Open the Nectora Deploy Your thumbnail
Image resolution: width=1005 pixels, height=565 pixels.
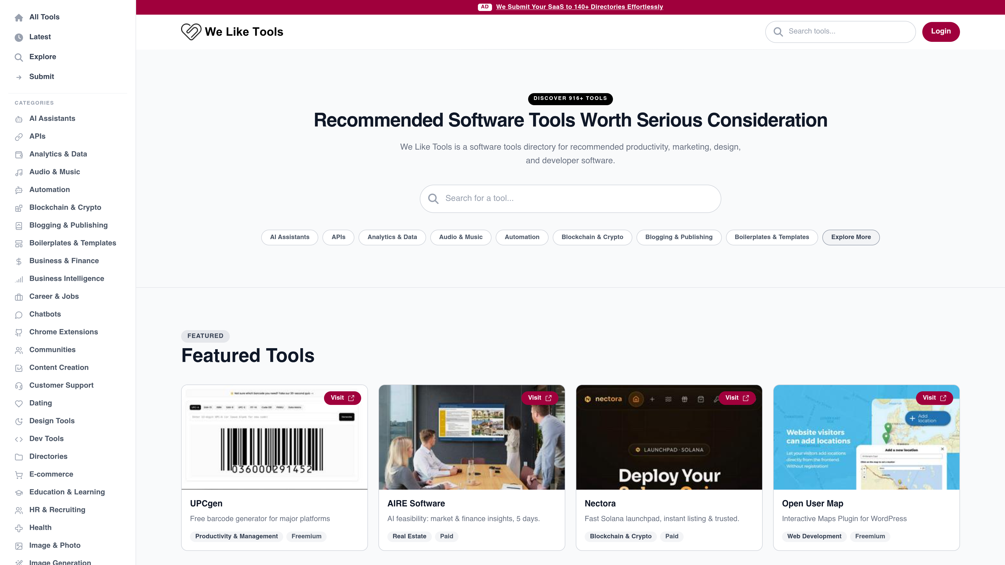669,438
